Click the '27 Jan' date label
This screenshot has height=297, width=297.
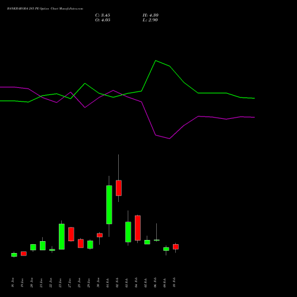point(69,283)
